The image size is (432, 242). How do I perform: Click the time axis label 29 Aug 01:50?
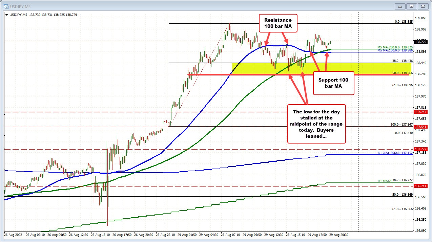click(187, 234)
